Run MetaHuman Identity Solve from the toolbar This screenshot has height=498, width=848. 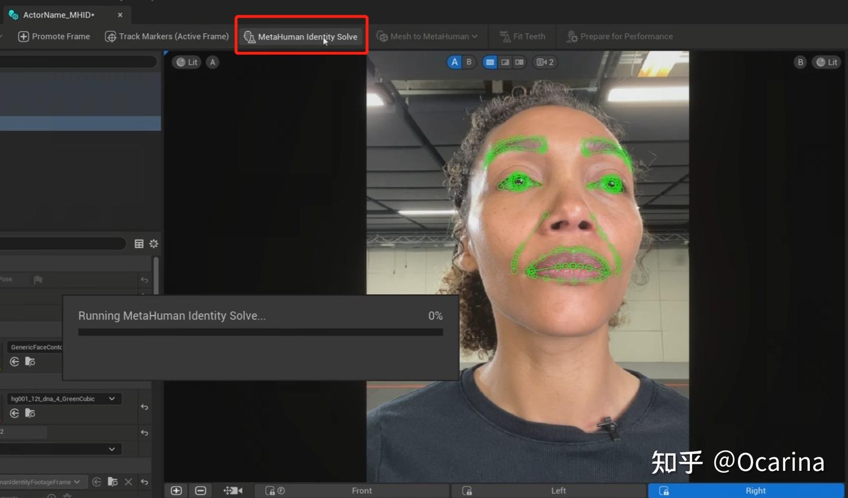click(301, 37)
